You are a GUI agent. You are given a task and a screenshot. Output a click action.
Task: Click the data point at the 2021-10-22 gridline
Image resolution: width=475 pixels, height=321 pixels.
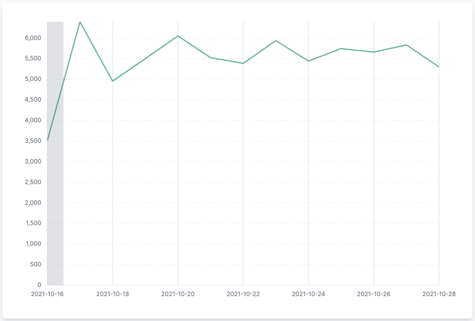point(243,63)
